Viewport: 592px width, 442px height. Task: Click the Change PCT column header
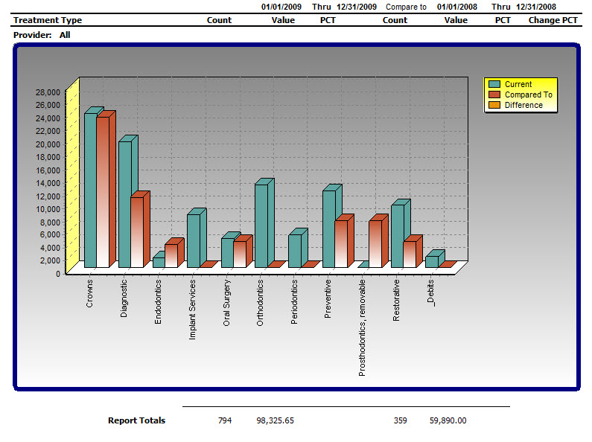pyautogui.click(x=553, y=20)
